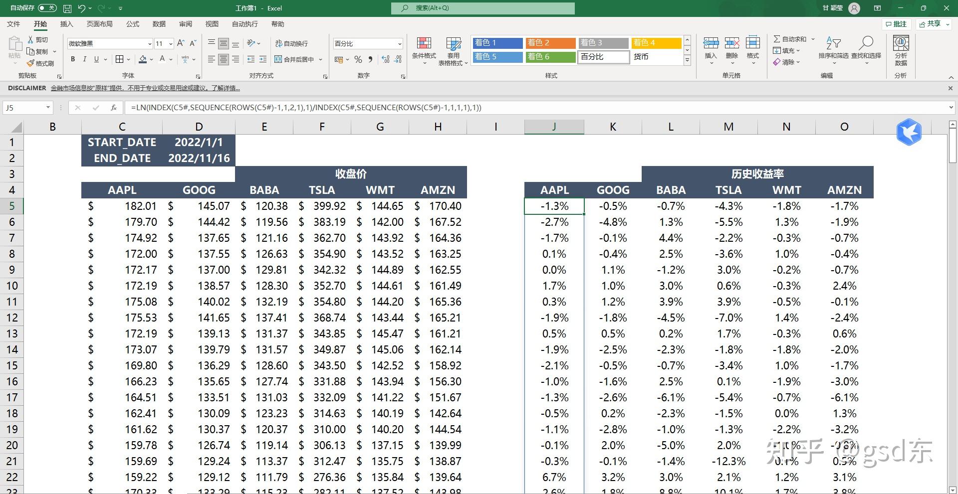Open the font size dropdown showing 11
Screen dimensions: 958x494
pos(171,44)
